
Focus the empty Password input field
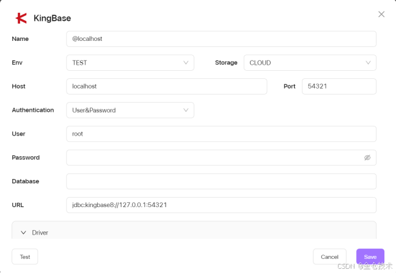(214, 158)
